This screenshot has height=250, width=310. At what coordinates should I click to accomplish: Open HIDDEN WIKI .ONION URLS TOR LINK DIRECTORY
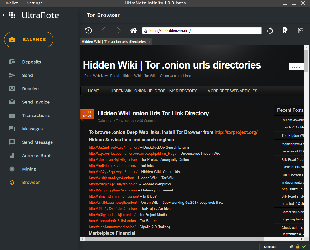click(153, 91)
